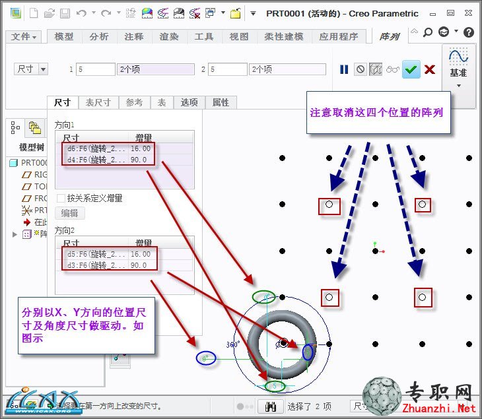The width and height of the screenshot is (482, 419).
Task: Click the Save disk icon
Action: (65, 13)
